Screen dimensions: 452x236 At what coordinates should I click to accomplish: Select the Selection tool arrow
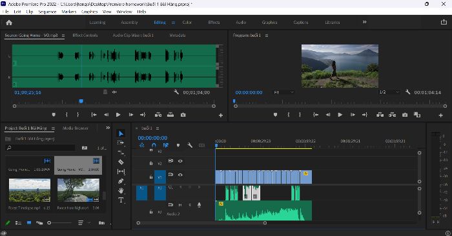pyautogui.click(x=121, y=133)
